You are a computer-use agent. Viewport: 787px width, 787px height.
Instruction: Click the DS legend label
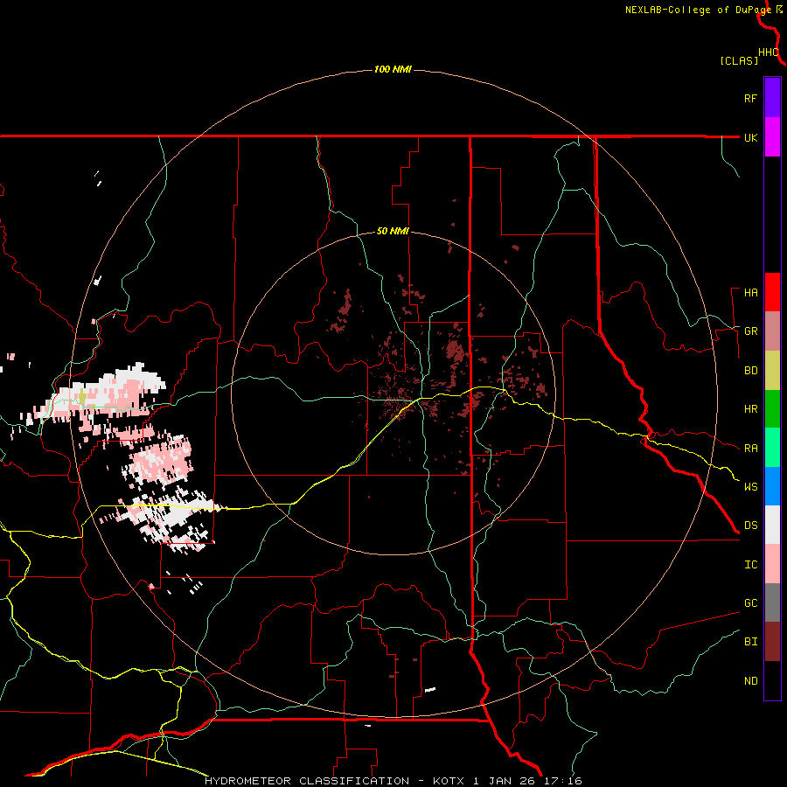tap(751, 526)
